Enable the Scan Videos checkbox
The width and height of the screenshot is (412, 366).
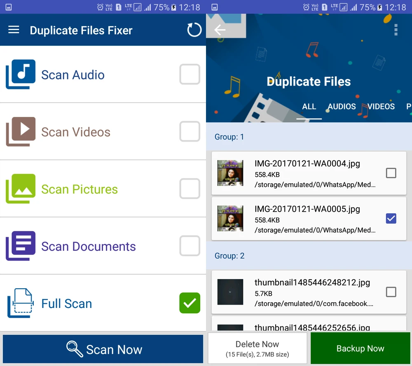click(190, 132)
